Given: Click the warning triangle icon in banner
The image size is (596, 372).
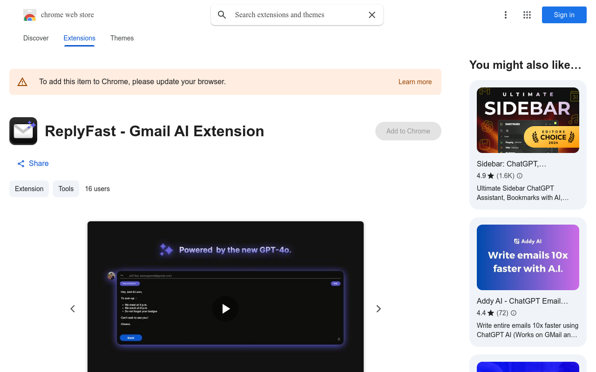Looking at the screenshot, I should [22, 82].
